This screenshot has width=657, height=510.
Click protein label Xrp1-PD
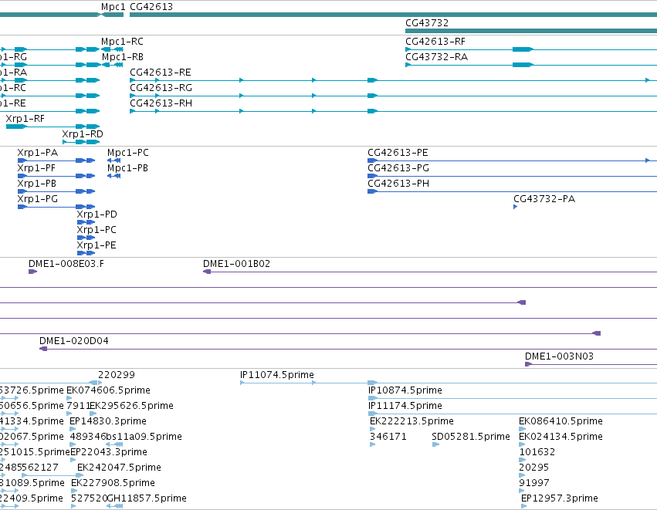[x=97, y=214]
